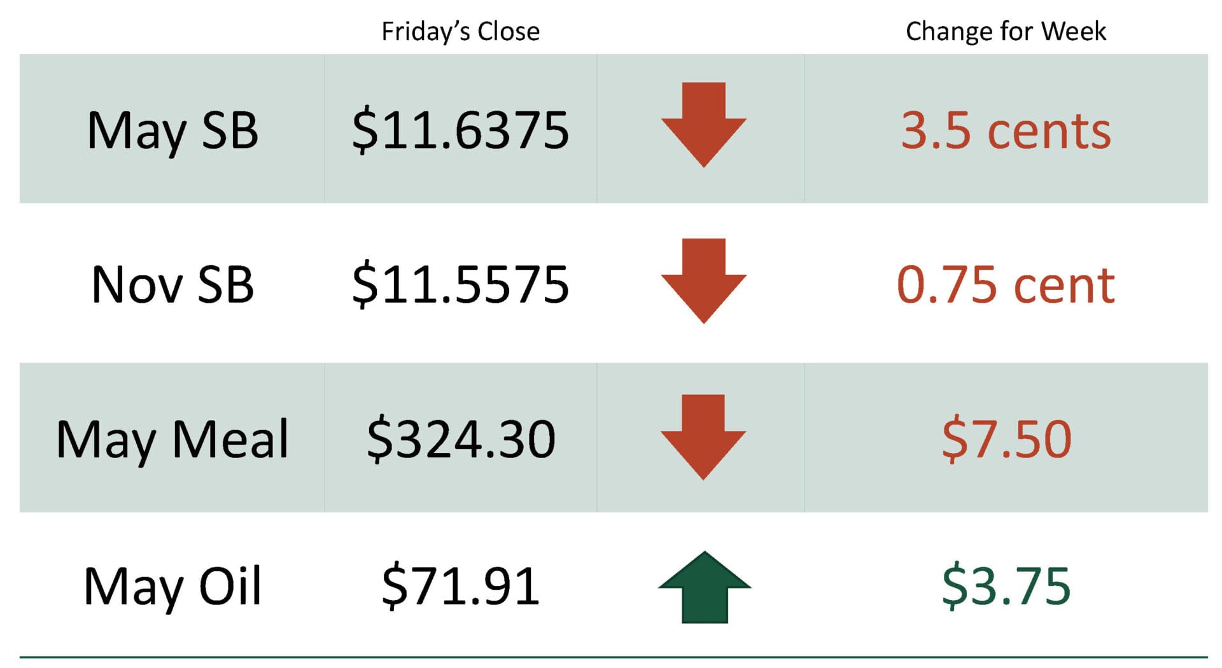Click the May Oil row label
This screenshot has height=668, width=1222.
point(172,586)
